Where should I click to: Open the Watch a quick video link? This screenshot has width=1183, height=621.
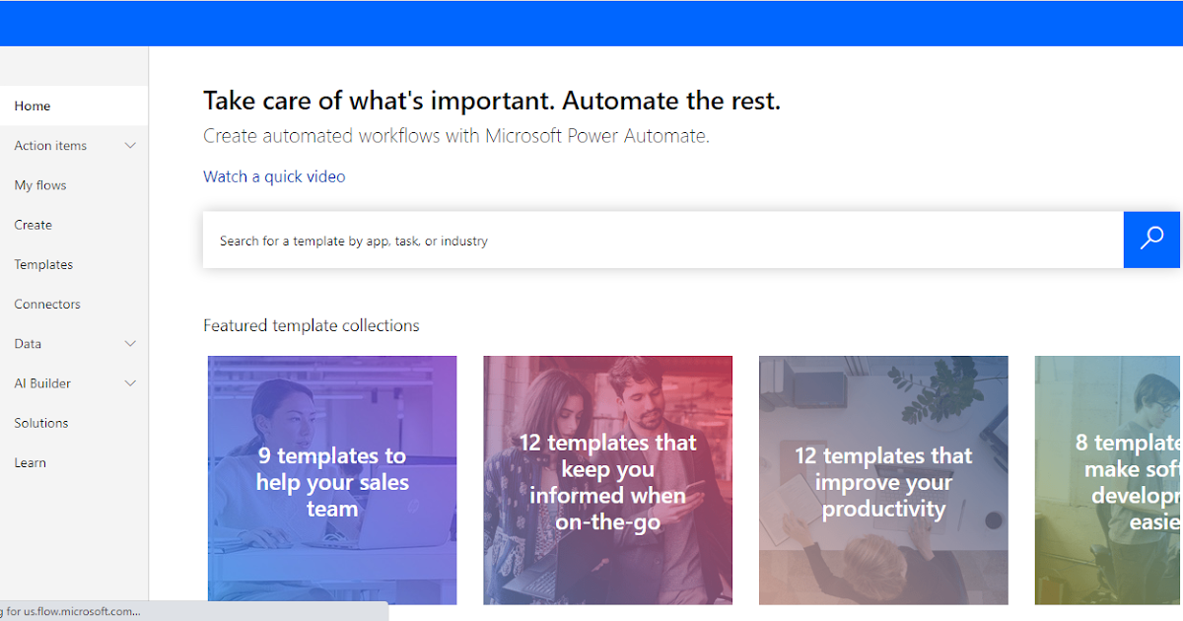pos(273,175)
